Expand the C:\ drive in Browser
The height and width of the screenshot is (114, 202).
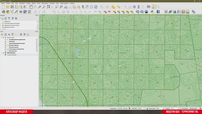1,29
